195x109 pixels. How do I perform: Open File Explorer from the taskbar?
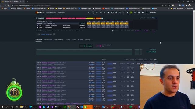24,107
